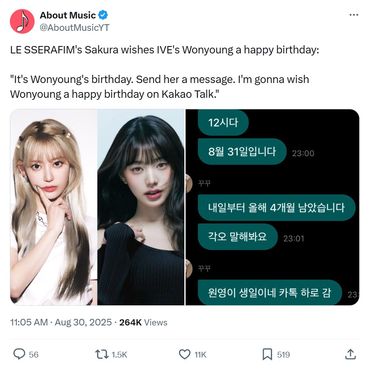View the 264K Views analytics
The width and height of the screenshot is (365, 369).
click(x=143, y=322)
